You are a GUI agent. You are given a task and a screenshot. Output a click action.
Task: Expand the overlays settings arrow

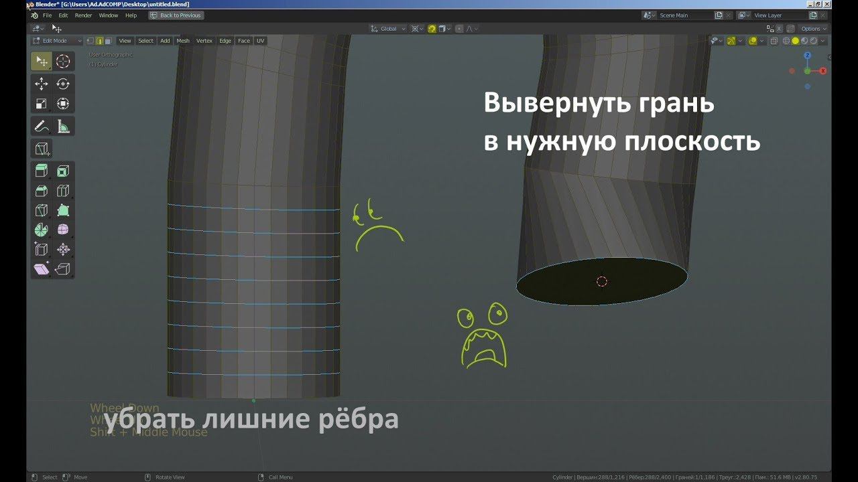tap(761, 41)
